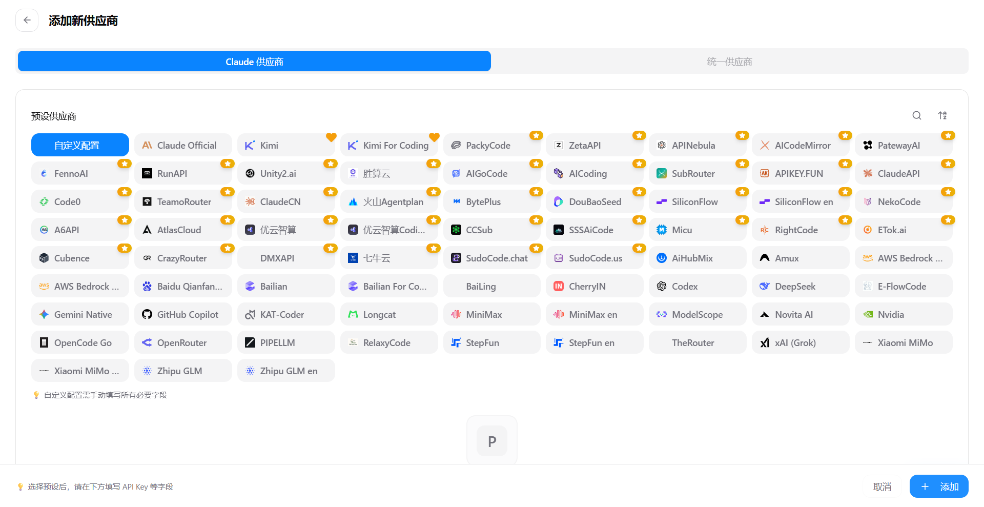This screenshot has width=984, height=507.
Task: Pick the SudoCode.chat preset
Action: (492, 258)
